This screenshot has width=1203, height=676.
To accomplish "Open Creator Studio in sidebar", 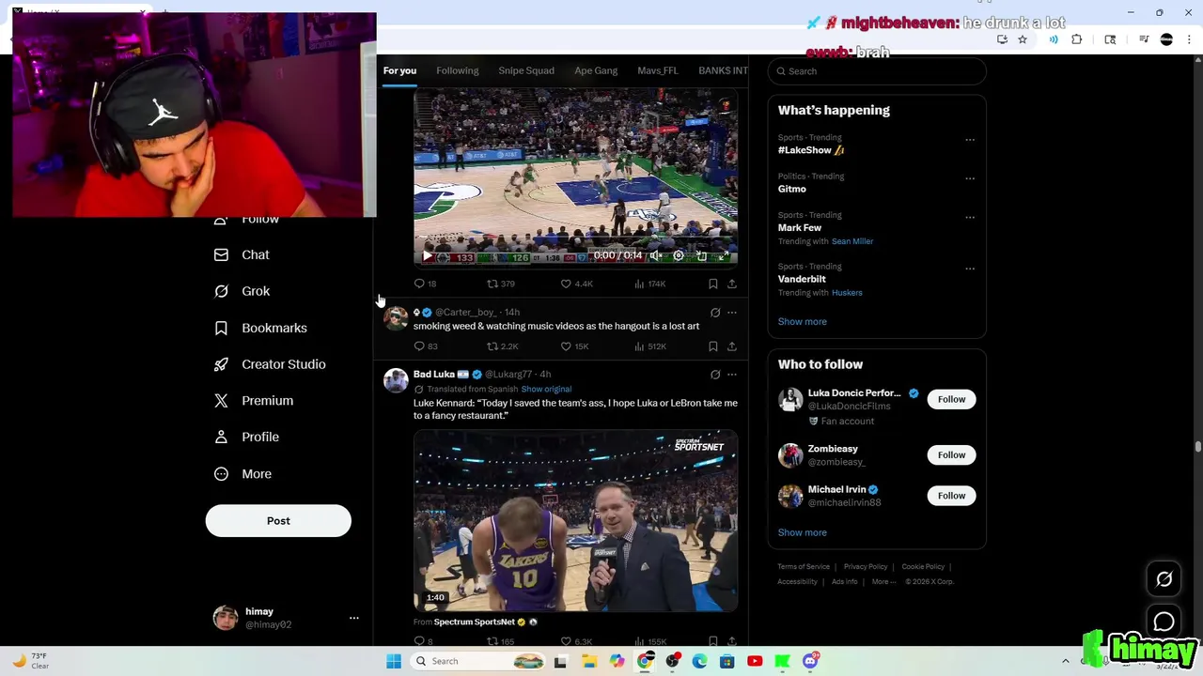I will (269, 364).
